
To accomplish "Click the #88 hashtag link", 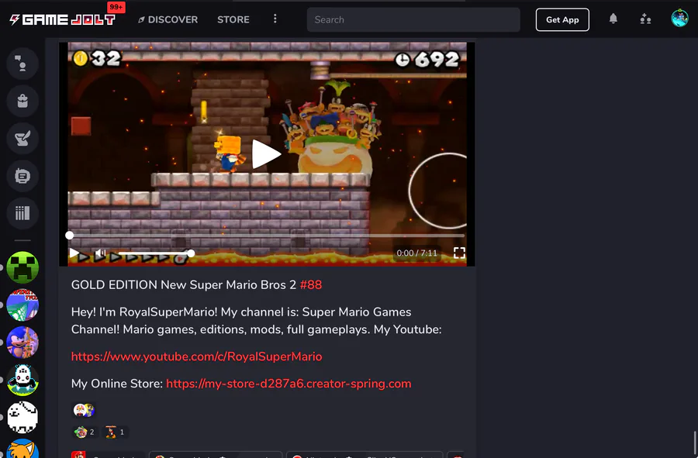I will click(x=311, y=284).
